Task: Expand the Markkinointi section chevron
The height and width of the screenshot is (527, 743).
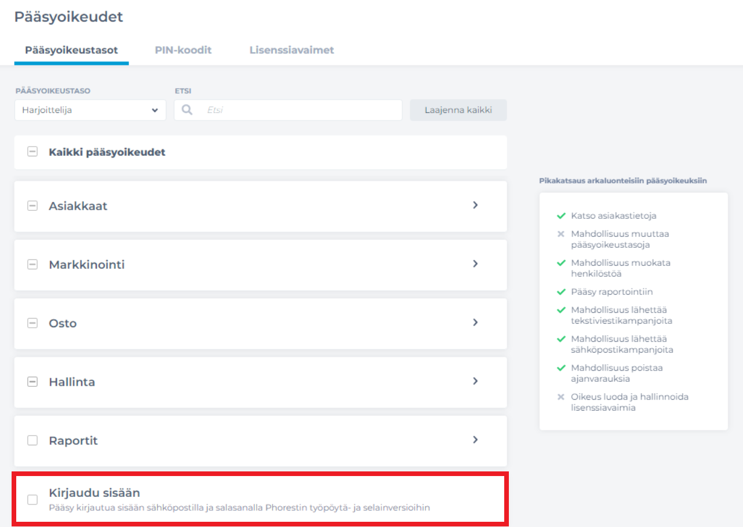Action: coord(475,264)
